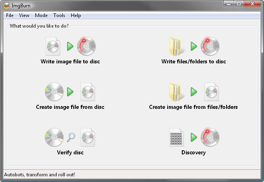Click the Create image file from disc label
The image size is (264, 182).
click(x=70, y=107)
